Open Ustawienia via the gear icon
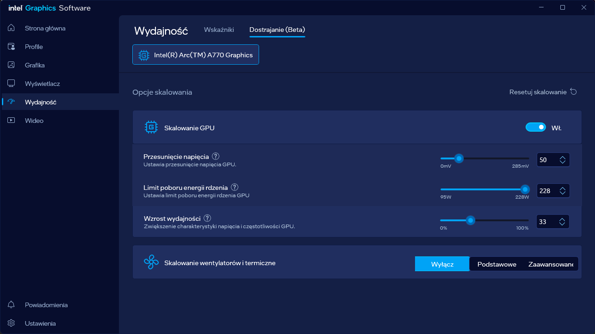The image size is (595, 334). coord(12,323)
